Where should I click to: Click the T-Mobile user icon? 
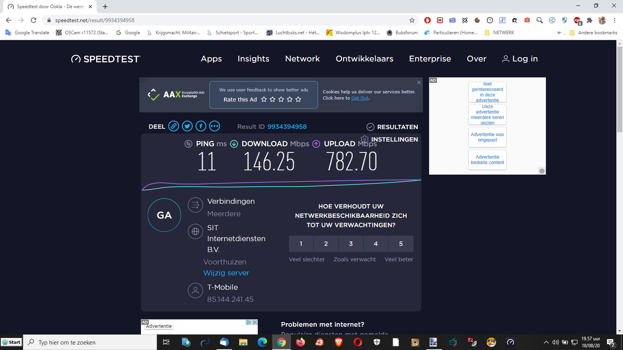195,290
